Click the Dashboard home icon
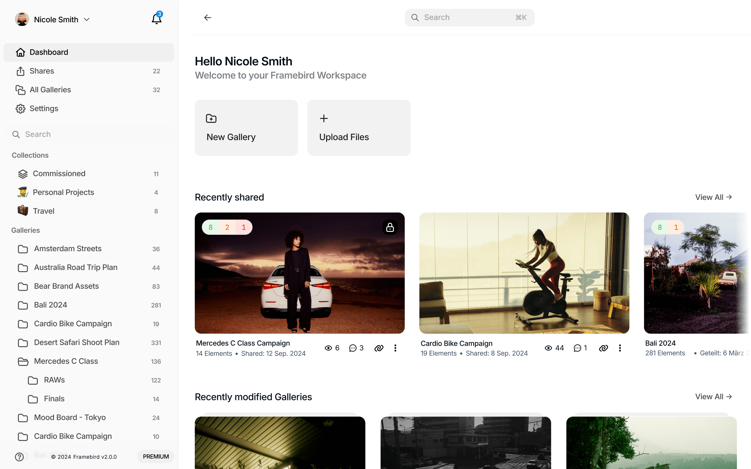Screen dimensions: 751x469 pyautogui.click(x=20, y=52)
